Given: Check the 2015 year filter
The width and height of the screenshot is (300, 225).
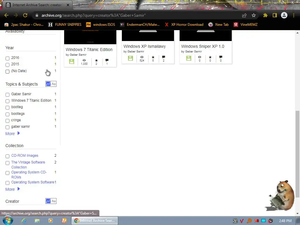Looking at the screenshot, I should click(x=7, y=65).
